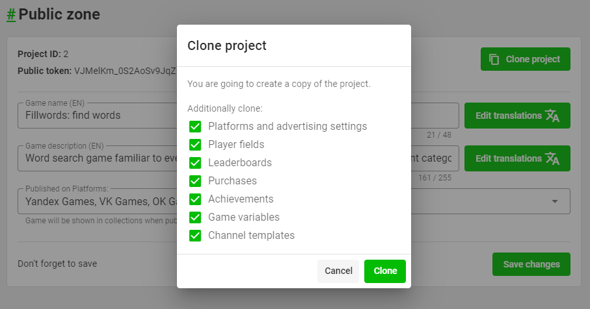Uncheck Channel templates checkbox
The image size is (590, 309).
click(195, 236)
